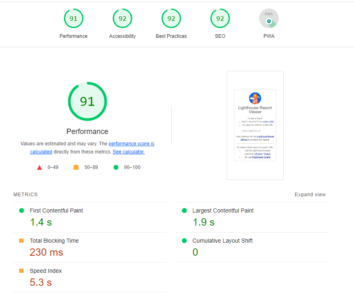Image resolution: width=354 pixels, height=296 pixels.
Task: Select the Largest Contentful Paint metric title
Action: 223,210
